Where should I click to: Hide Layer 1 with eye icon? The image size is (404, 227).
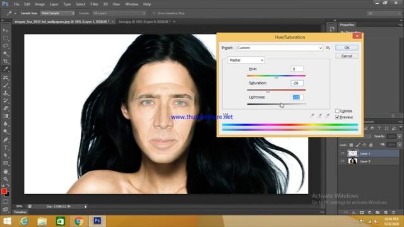coord(342,153)
